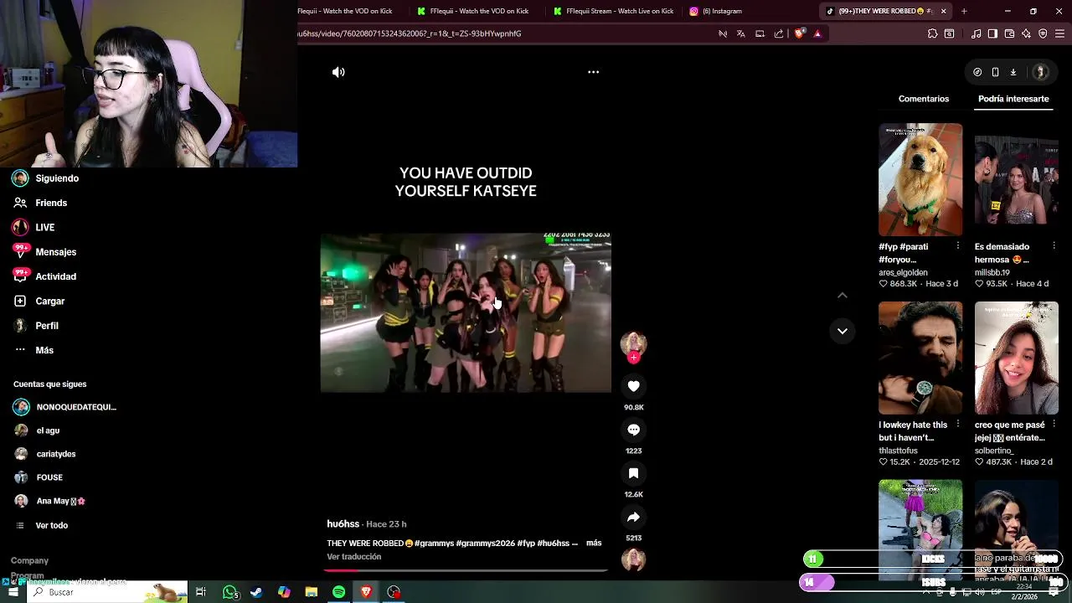This screenshot has height=603, width=1072.
Task: Switch to FFlequii Stream Watch Live tab
Action: point(614,11)
